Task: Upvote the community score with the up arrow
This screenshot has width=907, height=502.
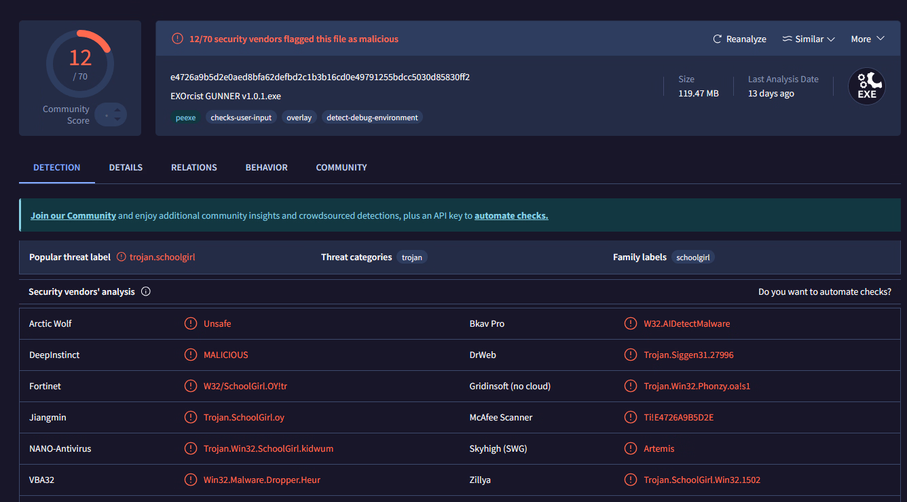Action: pos(117,109)
